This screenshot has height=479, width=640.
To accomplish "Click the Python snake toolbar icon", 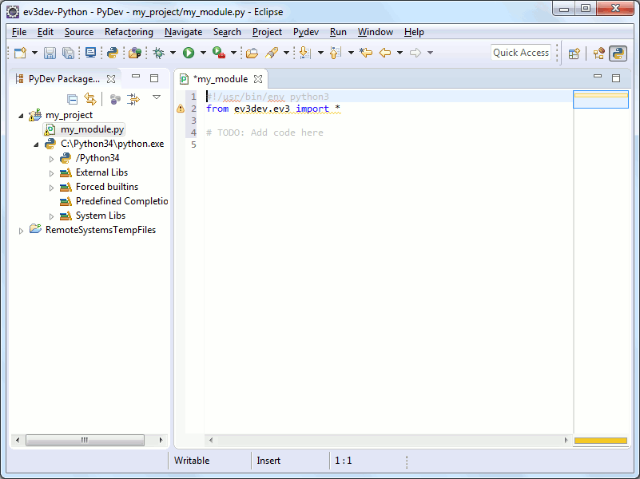I will 113,53.
